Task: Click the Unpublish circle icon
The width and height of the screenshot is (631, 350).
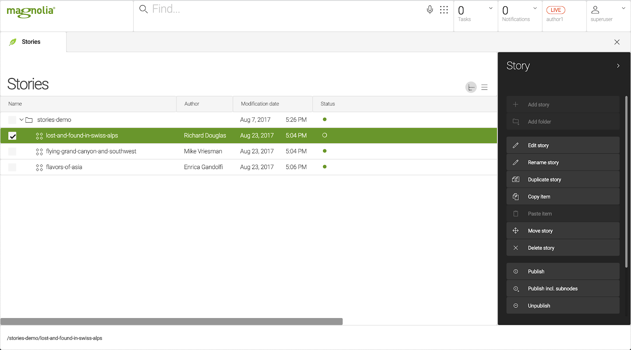Action: click(x=515, y=306)
